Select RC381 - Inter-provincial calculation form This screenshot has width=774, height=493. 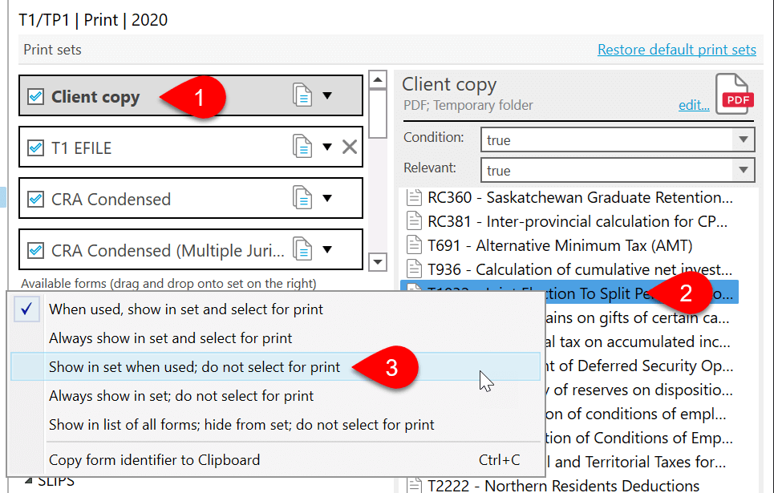(577, 221)
